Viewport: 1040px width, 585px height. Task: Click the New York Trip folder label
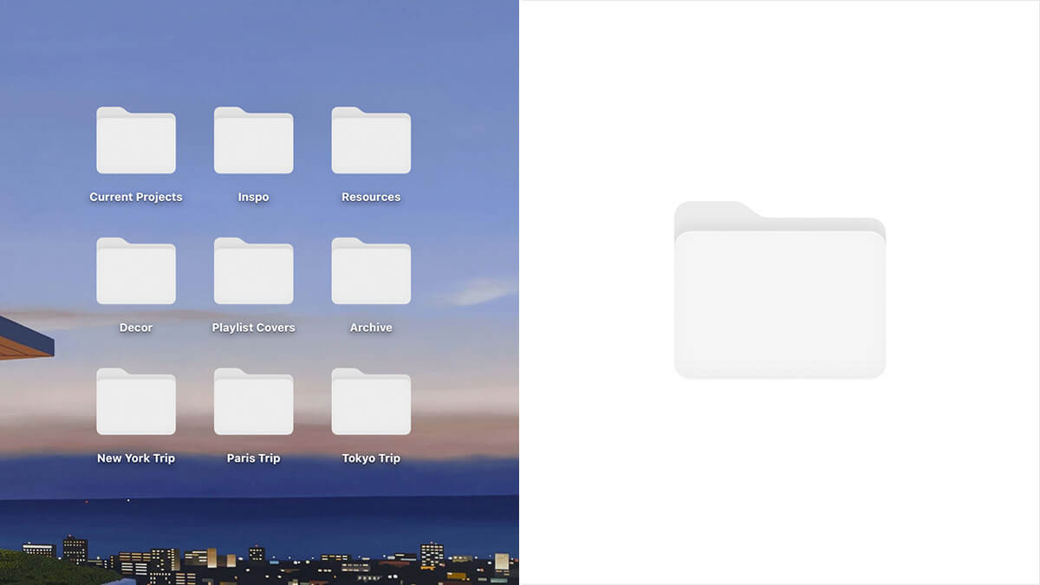coord(135,458)
